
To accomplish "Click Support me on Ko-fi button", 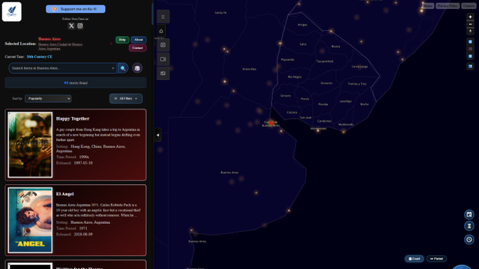I will point(75,9).
